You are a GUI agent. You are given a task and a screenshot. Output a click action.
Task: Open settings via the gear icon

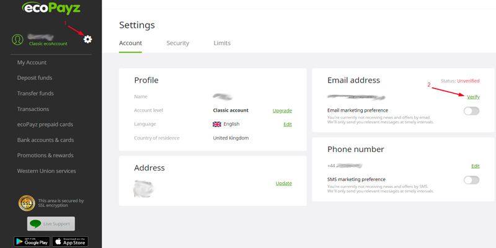tap(87, 39)
